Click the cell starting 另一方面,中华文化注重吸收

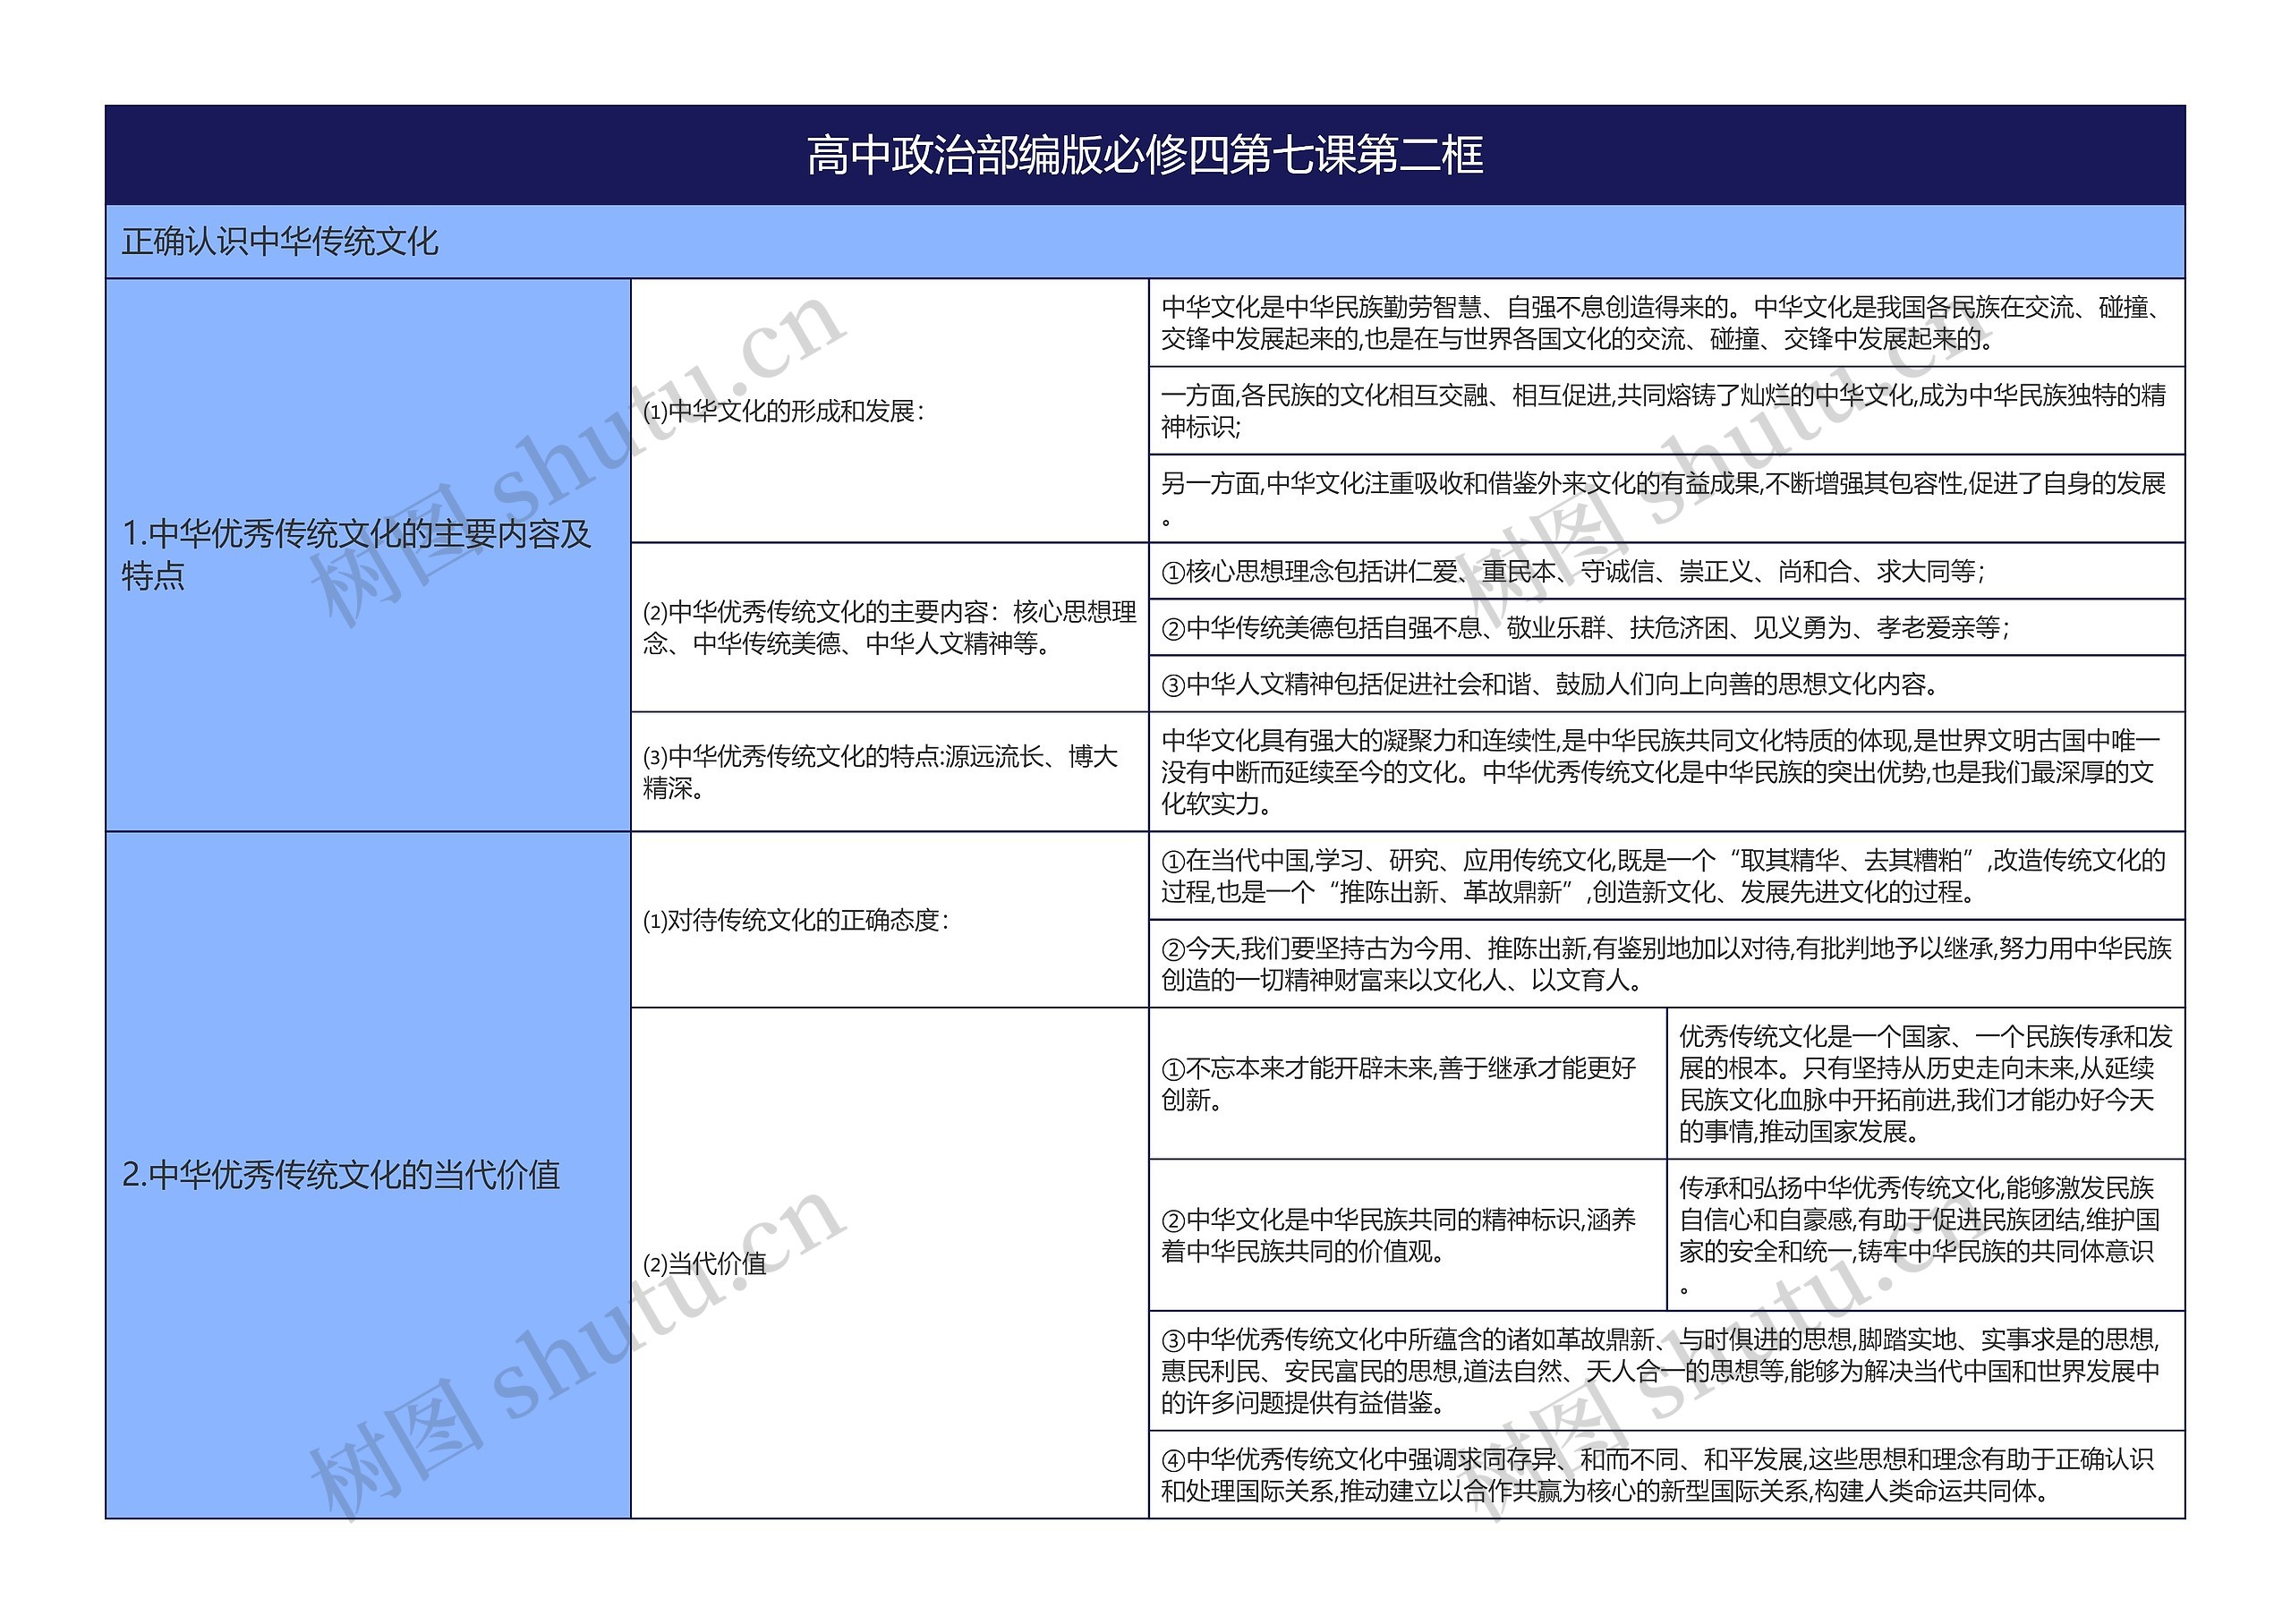[x=1667, y=499]
